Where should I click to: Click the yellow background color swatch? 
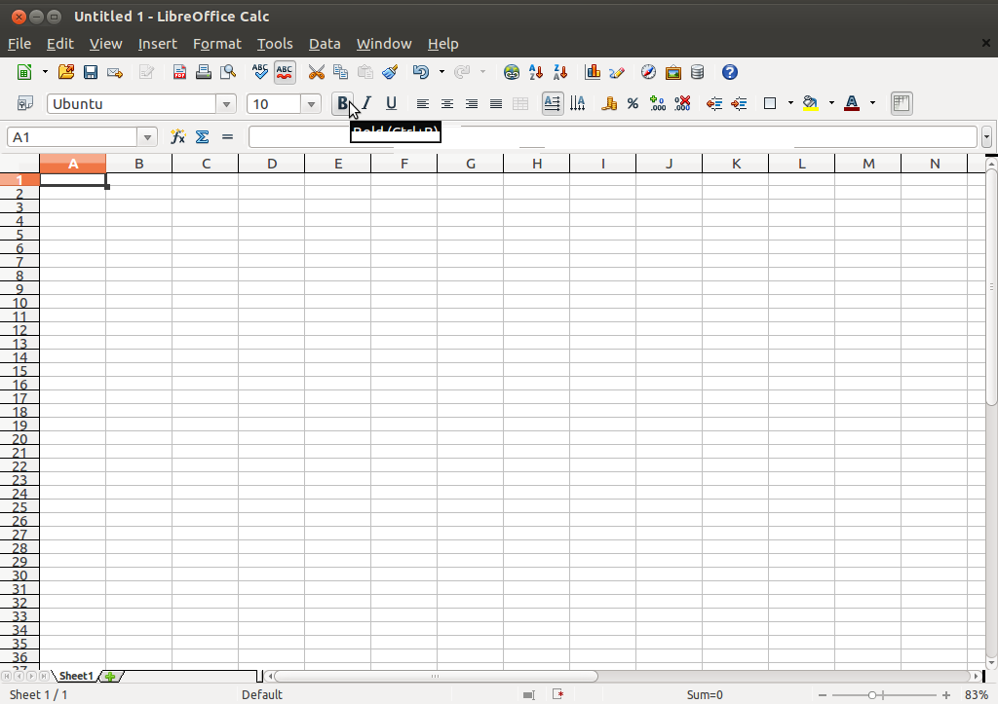point(810,103)
